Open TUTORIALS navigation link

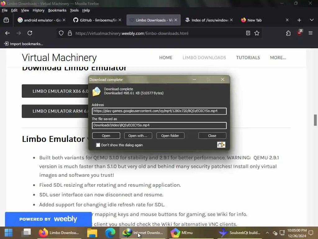tap(248, 58)
